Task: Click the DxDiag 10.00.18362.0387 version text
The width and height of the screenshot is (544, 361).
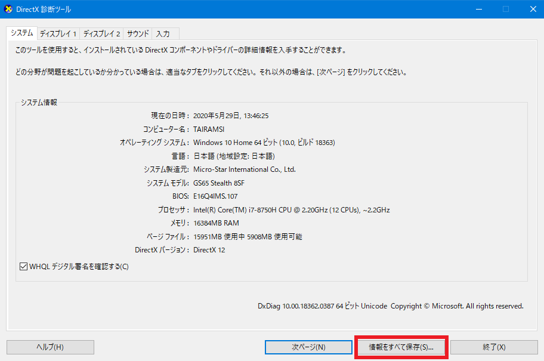Action: [x=390, y=306]
